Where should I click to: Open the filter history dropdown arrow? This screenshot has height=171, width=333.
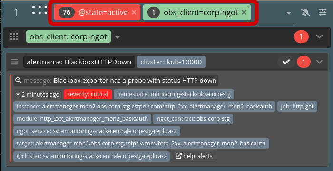[x=288, y=13]
